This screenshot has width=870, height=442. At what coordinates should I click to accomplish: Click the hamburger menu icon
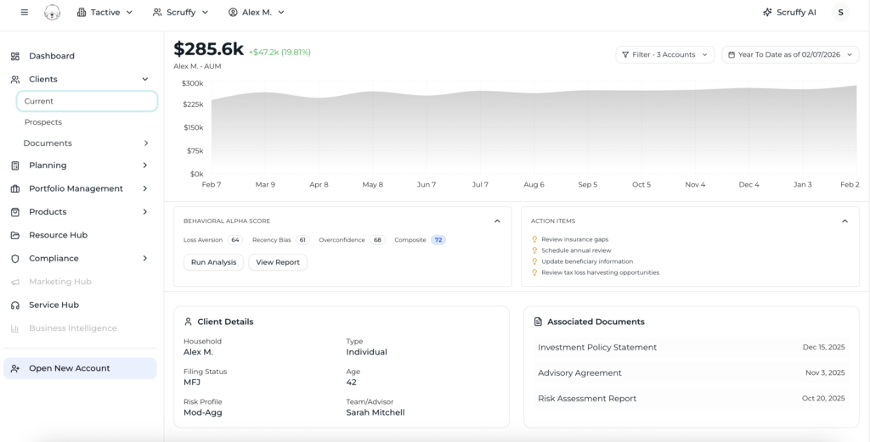coord(24,13)
